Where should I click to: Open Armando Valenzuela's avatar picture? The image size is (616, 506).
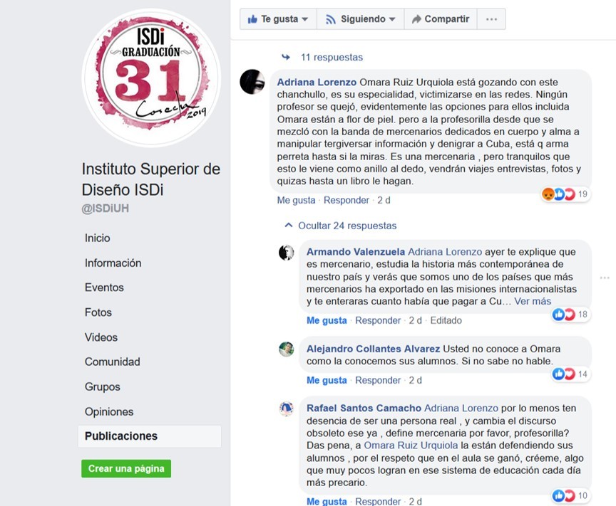point(287,253)
